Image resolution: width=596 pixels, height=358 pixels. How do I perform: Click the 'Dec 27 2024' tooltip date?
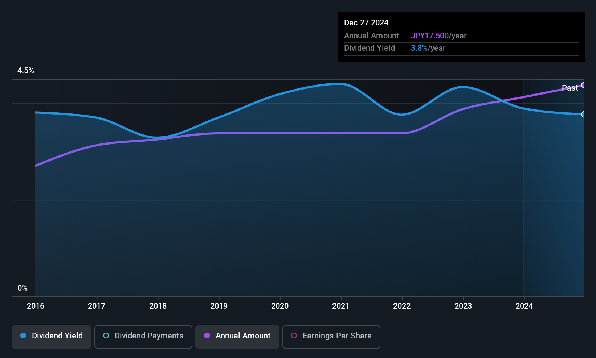[x=366, y=23]
